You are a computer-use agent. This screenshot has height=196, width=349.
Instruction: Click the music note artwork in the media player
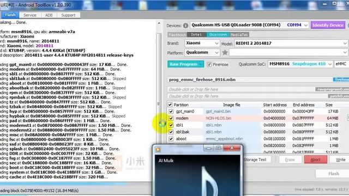click(x=210, y=181)
